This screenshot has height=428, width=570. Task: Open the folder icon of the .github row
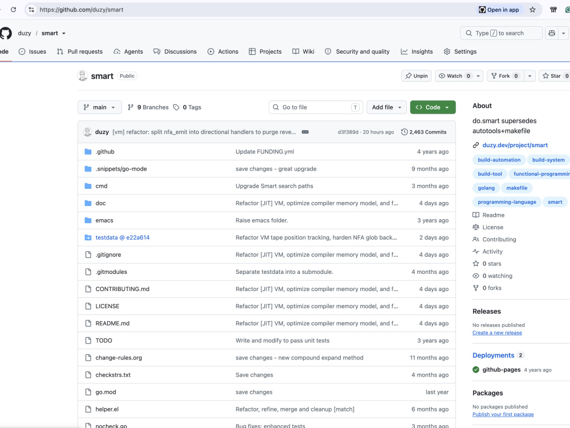pos(88,152)
